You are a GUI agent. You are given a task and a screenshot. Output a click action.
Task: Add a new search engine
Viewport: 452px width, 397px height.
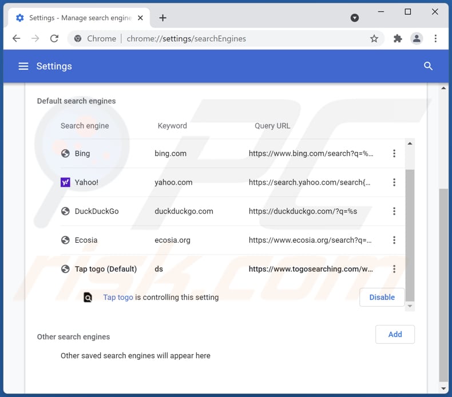(395, 334)
